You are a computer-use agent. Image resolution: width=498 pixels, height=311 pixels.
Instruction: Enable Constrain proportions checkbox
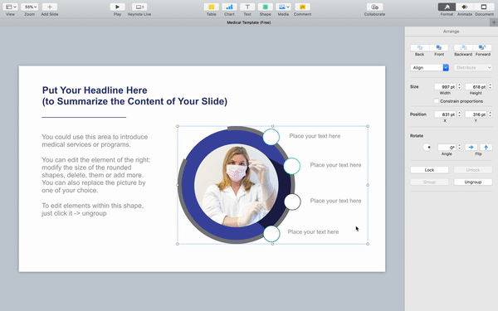click(437, 101)
